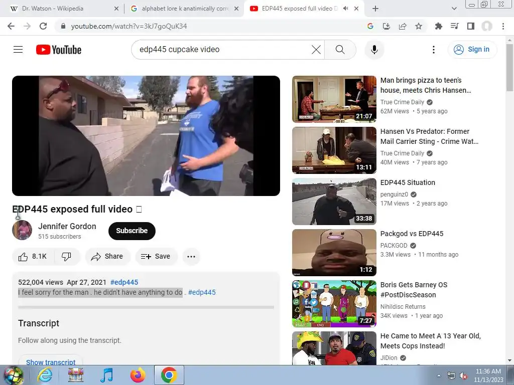This screenshot has width=514, height=385.
Task: Open Packgod vs EDP445 thumbnail
Action: [x=334, y=253]
